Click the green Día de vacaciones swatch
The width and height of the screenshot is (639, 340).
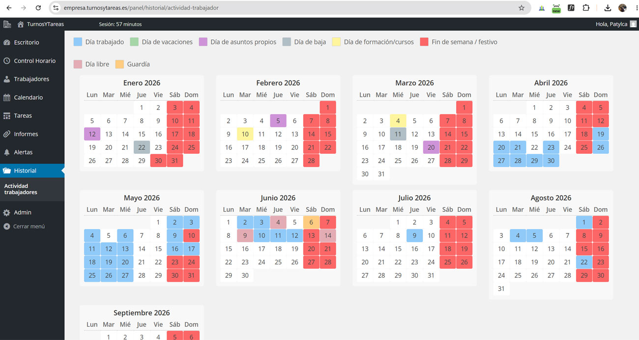tap(134, 42)
